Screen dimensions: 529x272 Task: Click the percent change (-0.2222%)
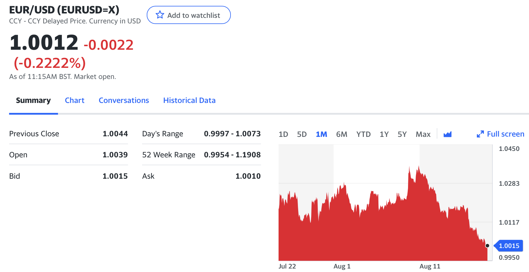pyautogui.click(x=50, y=63)
